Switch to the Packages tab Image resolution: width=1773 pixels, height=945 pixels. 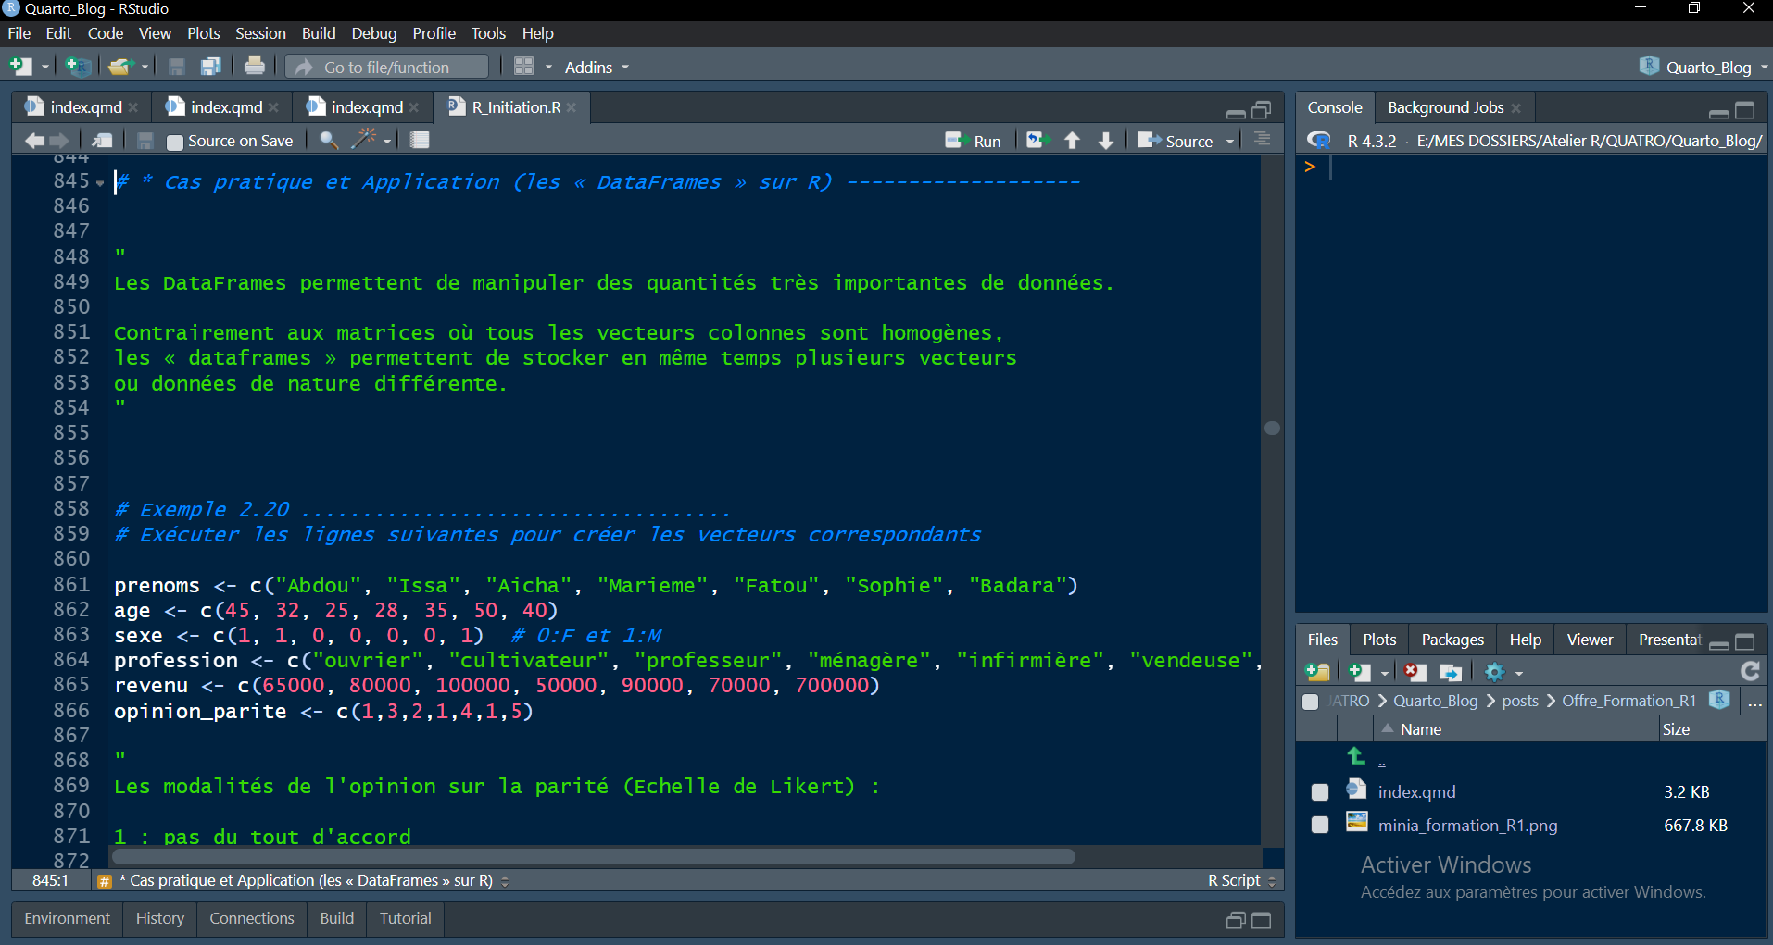(x=1452, y=640)
